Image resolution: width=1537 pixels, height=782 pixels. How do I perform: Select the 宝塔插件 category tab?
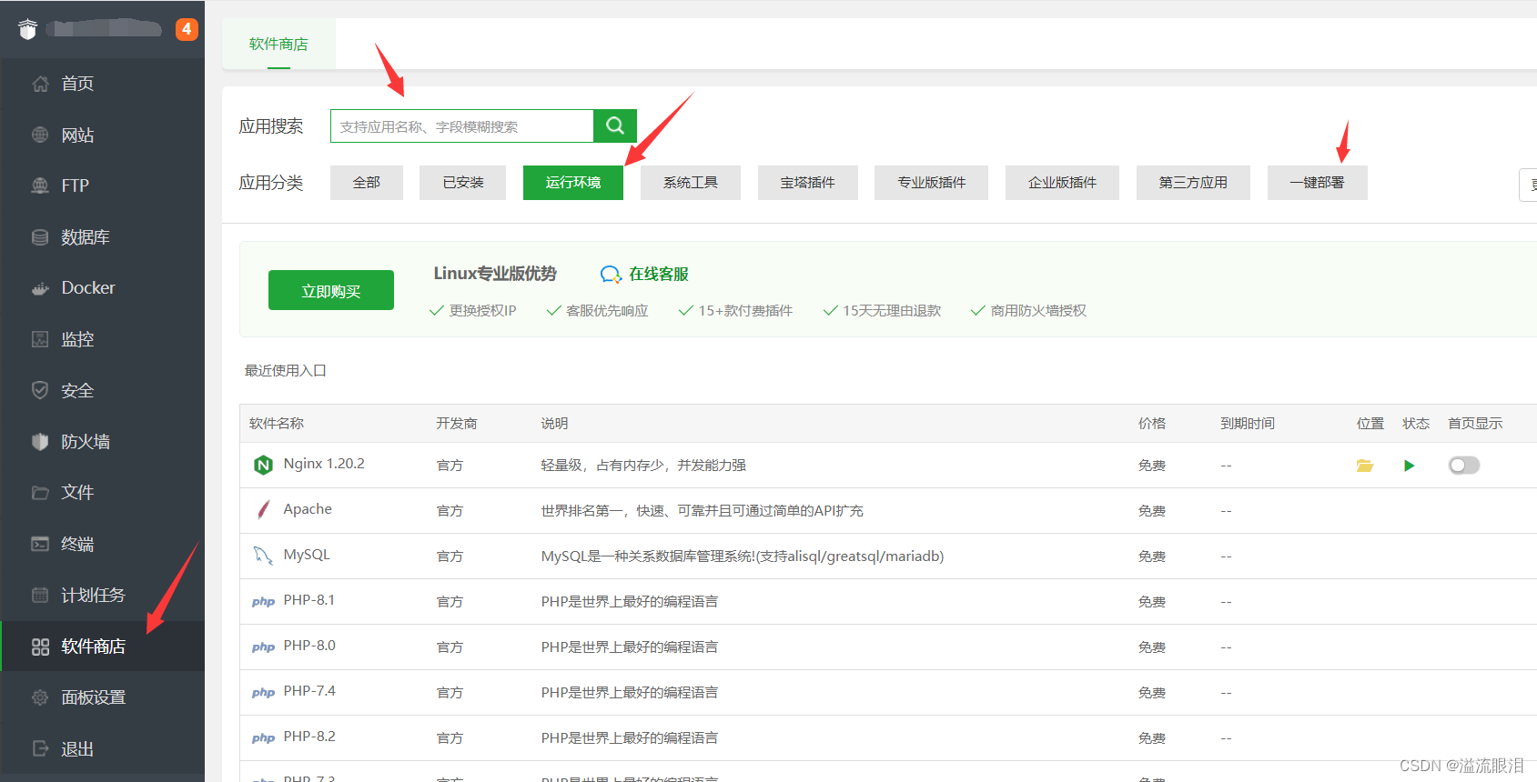(x=808, y=183)
